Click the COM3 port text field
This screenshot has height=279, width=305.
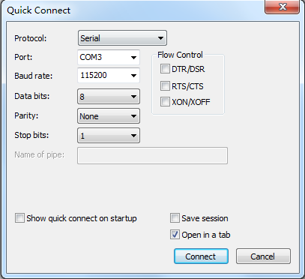pos(103,57)
